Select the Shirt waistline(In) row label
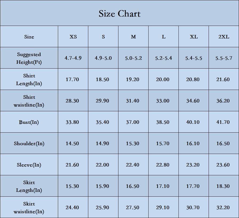This screenshot has width=239, height=218. tap(29, 101)
